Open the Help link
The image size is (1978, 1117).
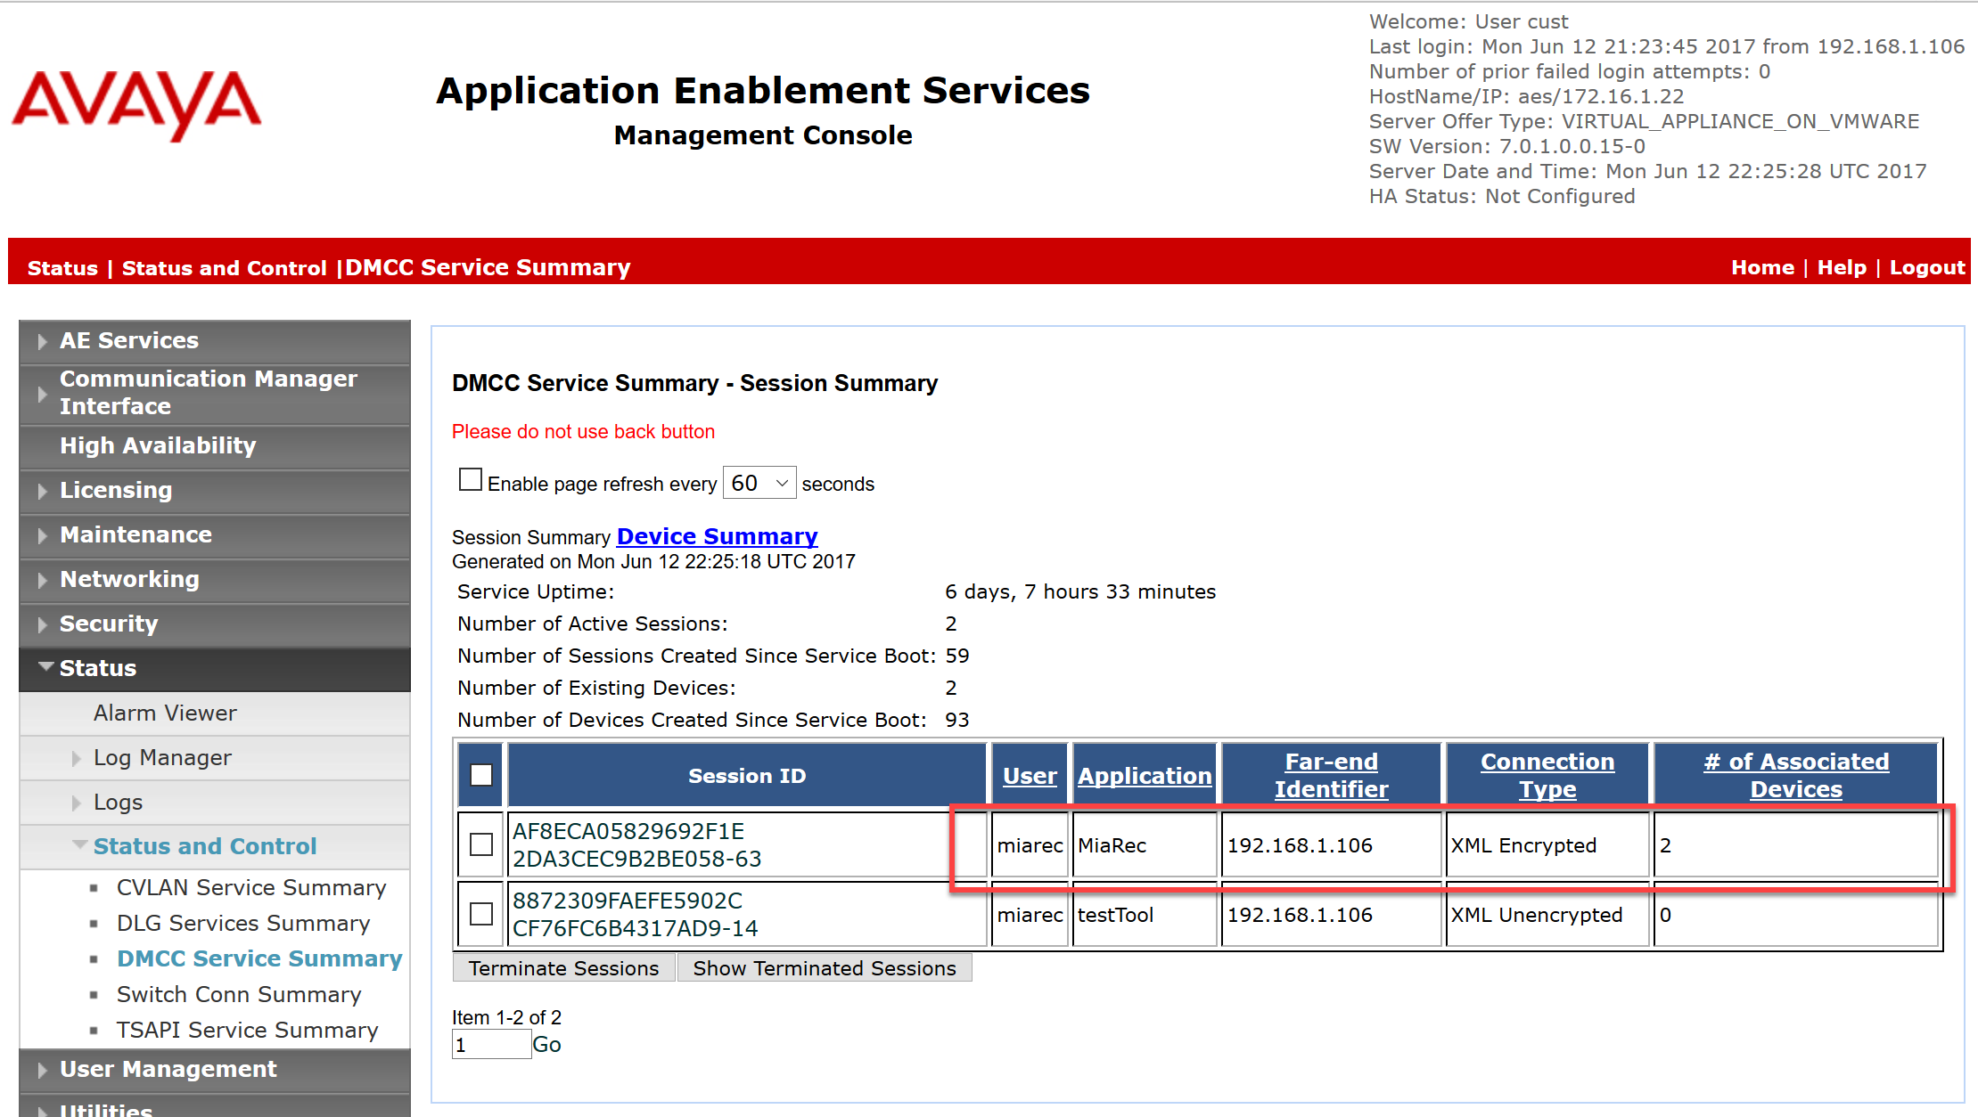click(1842, 268)
